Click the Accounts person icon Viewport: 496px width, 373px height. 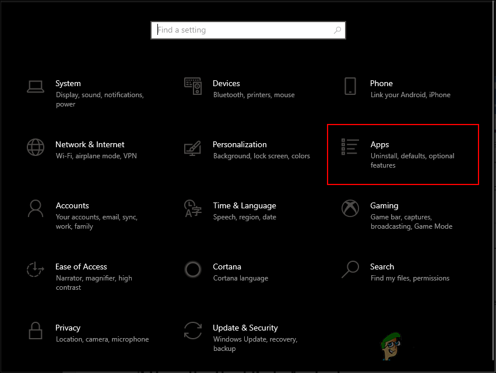tap(36, 208)
